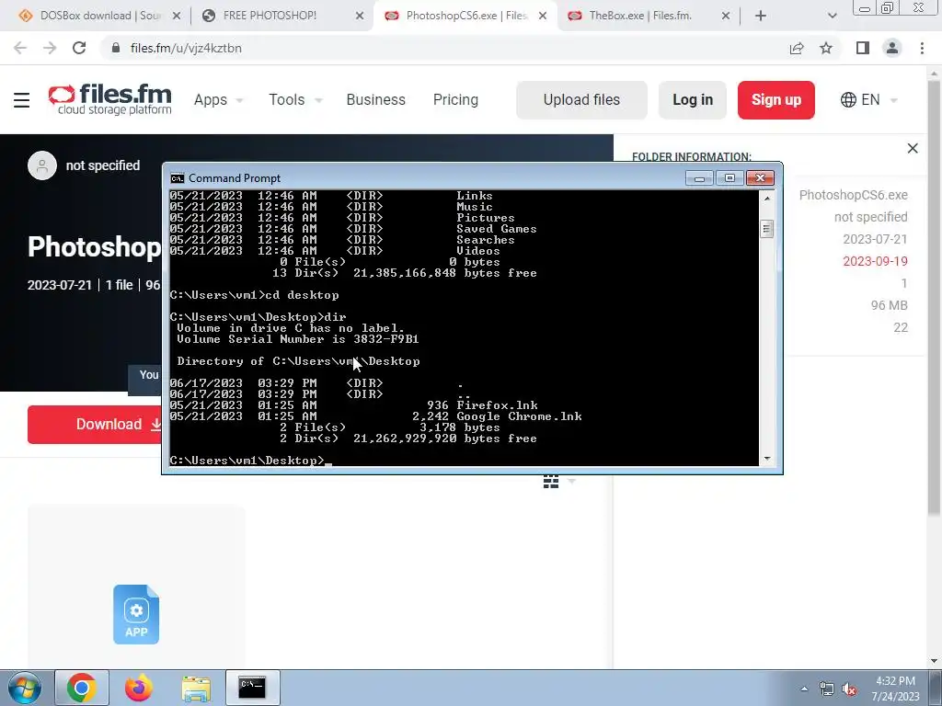This screenshot has height=706, width=942.
Task: Expand the Apps dropdown menu
Action: pos(218,99)
